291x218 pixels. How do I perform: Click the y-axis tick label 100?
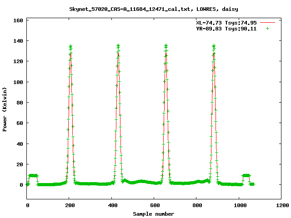(18, 82)
